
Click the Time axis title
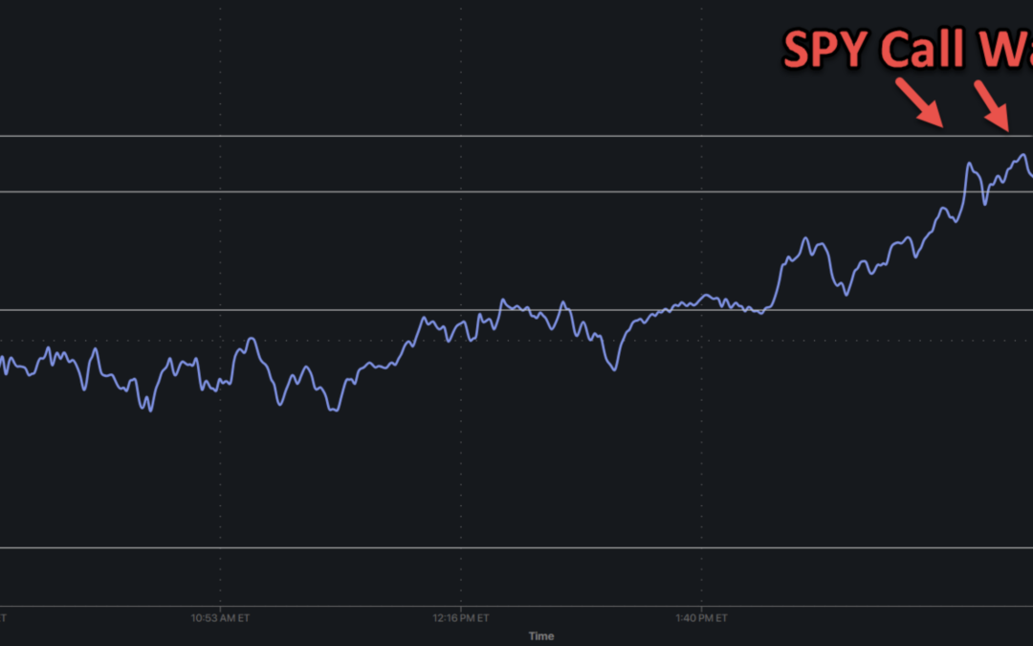pyautogui.click(x=540, y=636)
